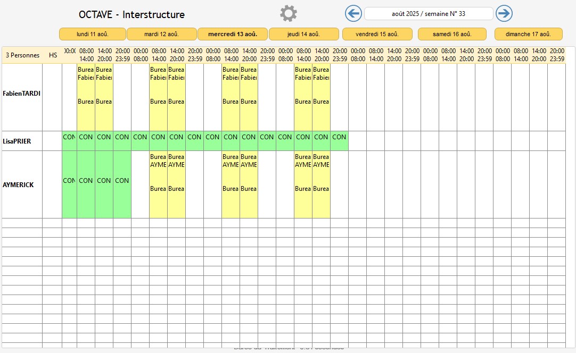The height and width of the screenshot is (353, 576).
Task: Advance to next week with right arrow
Action: pos(504,13)
